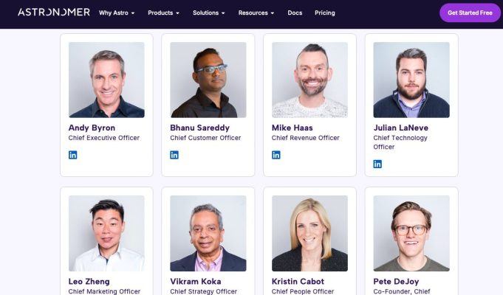The width and height of the screenshot is (503, 295).
Task: Select Andy Byron's headshot photo
Action: point(106,80)
